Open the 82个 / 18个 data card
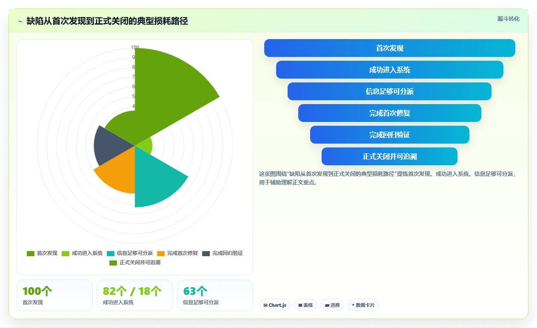537x328 pixels. (x=135, y=295)
